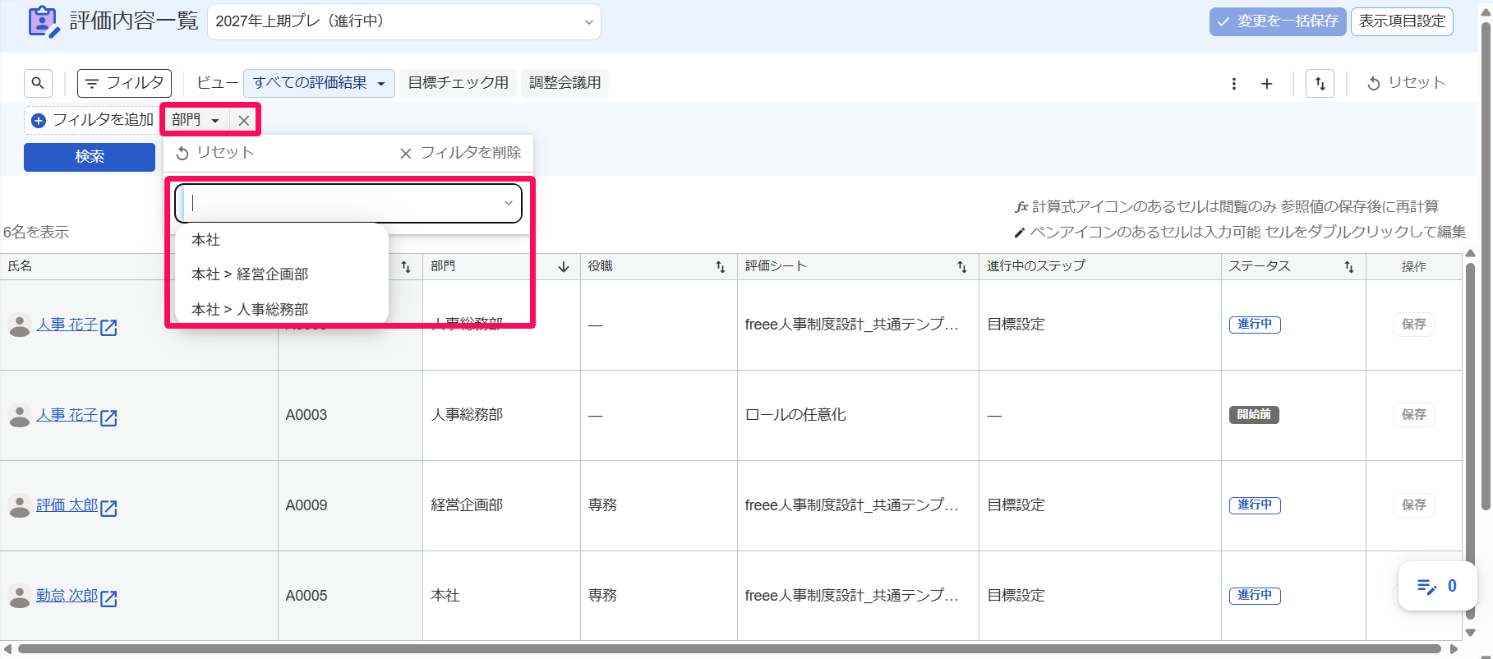This screenshot has height=659, width=1493.
Task: Expand the すべての評価結果 view dropdown
Action: 319,83
